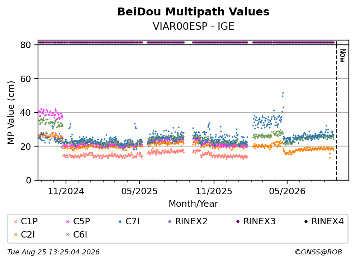356x263 pixels.
Task: Click the C1P legend marker icon
Action: click(x=15, y=221)
